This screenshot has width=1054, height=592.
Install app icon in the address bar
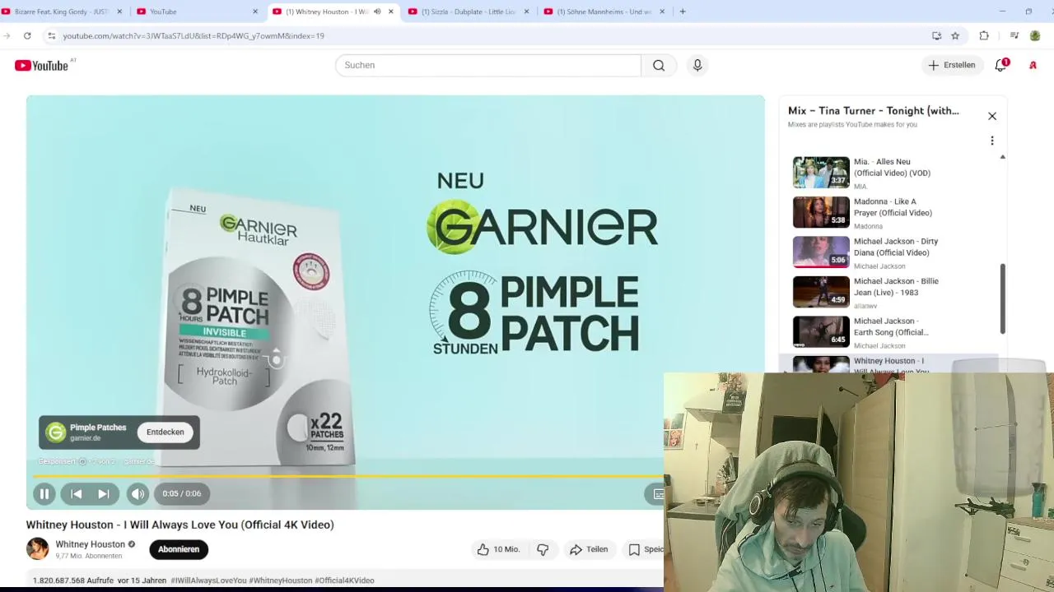coord(937,36)
